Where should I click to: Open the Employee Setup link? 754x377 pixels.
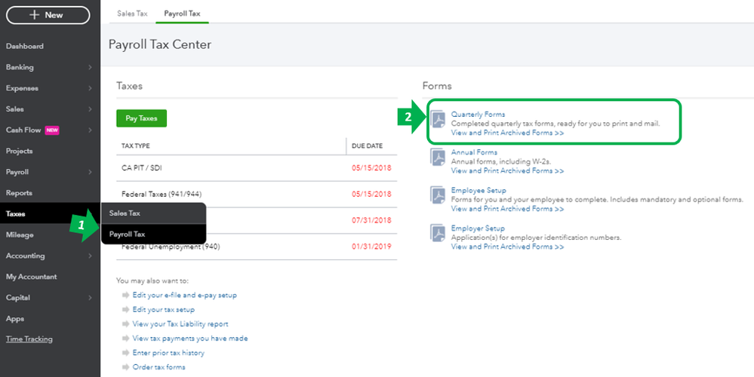point(479,190)
